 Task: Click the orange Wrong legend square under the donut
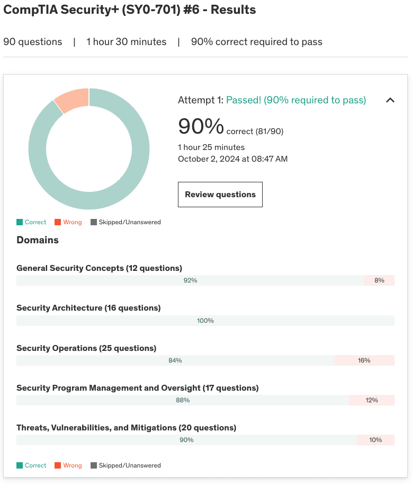coord(58,222)
